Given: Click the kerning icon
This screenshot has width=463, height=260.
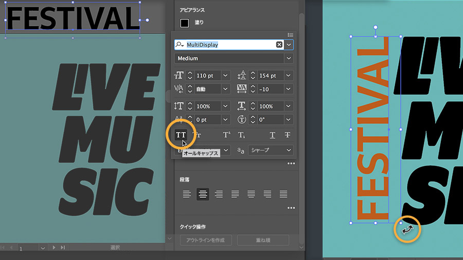Looking at the screenshot, I should [x=179, y=89].
